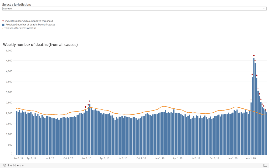Click the topmost red plus marker in January 2018
This screenshot has height=168, width=269.
pyautogui.click(x=90, y=101)
